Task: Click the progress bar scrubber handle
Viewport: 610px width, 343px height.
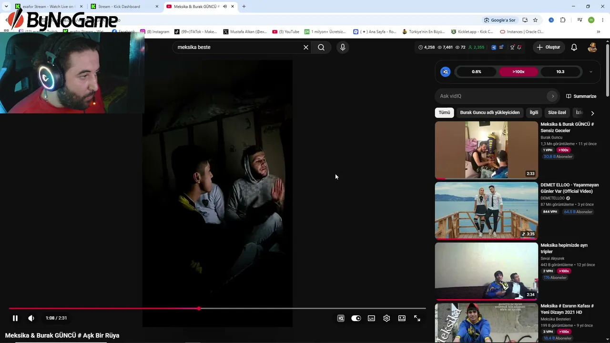Action: click(x=199, y=308)
